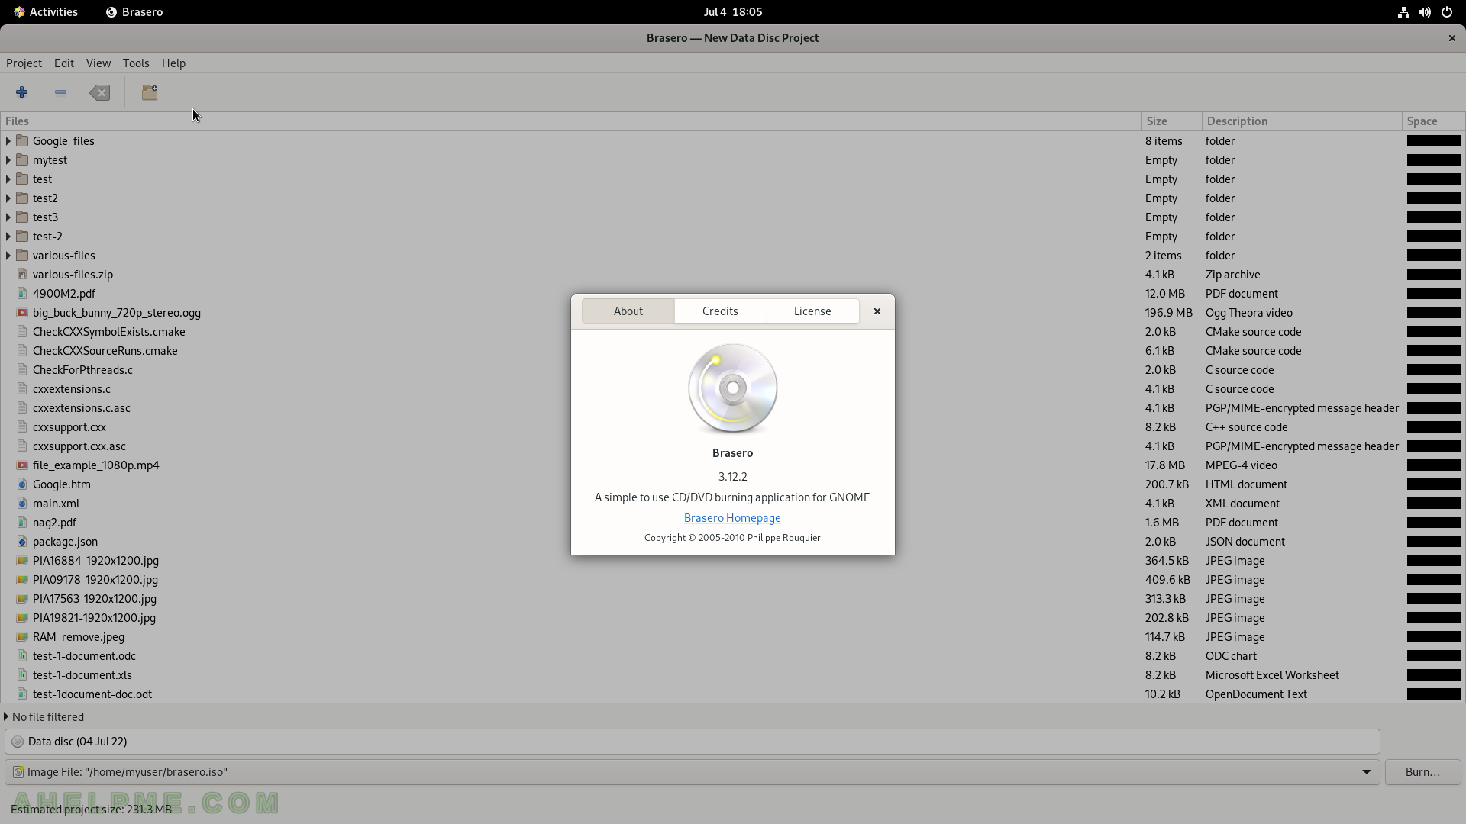Viewport: 1466px width, 824px height.
Task: Click the Add files plus icon
Action: click(21, 92)
